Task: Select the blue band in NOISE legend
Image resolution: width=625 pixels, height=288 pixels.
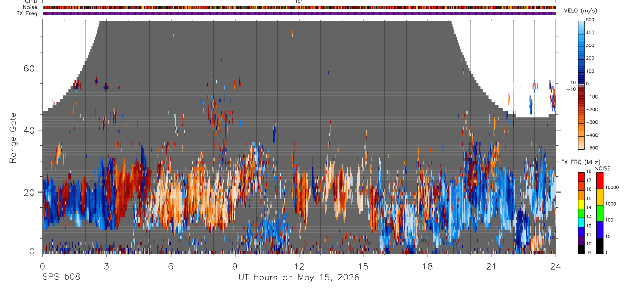Action: click(600, 230)
